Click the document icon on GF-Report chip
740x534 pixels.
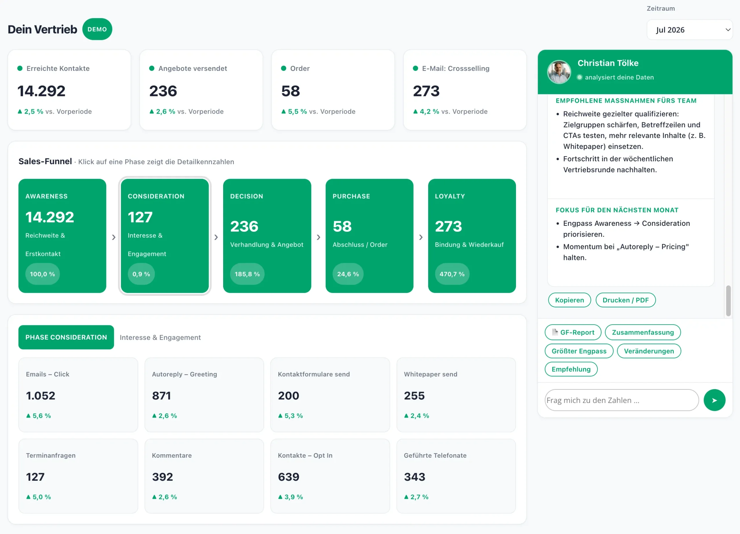(555, 332)
